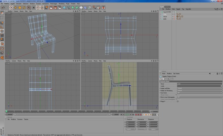Open the Rendering menu
The width and height of the screenshot is (223, 136).
click(61, 4)
